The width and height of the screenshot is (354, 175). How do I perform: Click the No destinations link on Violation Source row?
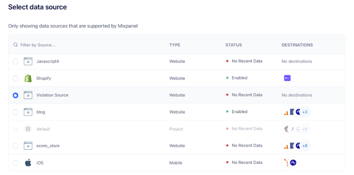[x=297, y=95]
